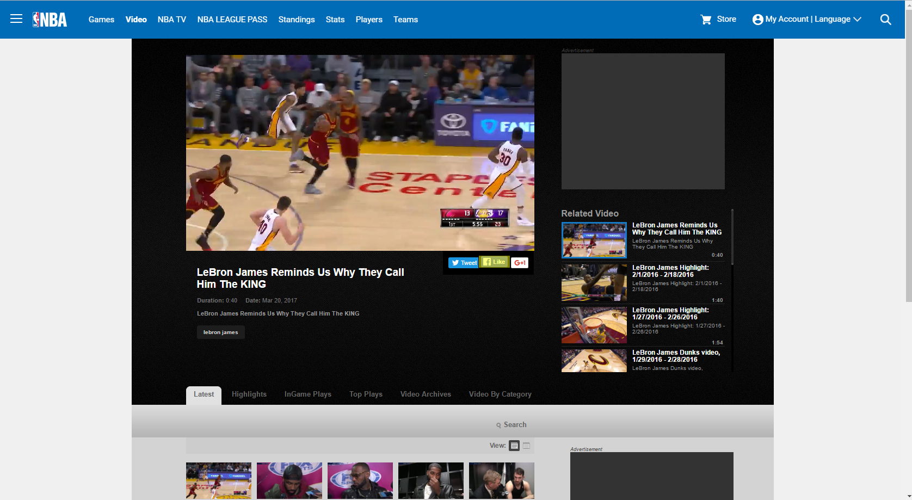The image size is (912, 500).
Task: Go to NBA TV
Action: coord(172,20)
